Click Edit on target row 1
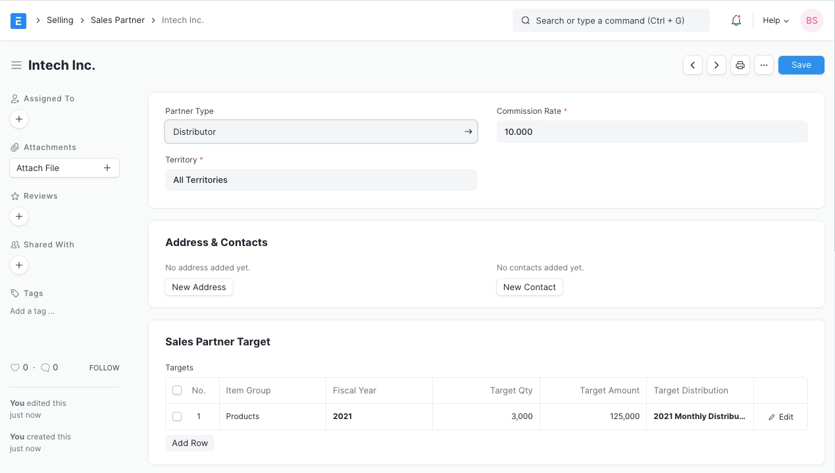This screenshot has height=473, width=835. pos(780,417)
